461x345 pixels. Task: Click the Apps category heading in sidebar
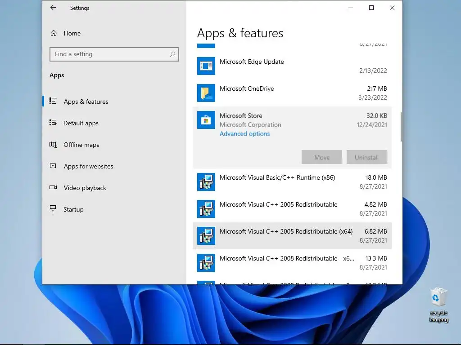coord(57,75)
